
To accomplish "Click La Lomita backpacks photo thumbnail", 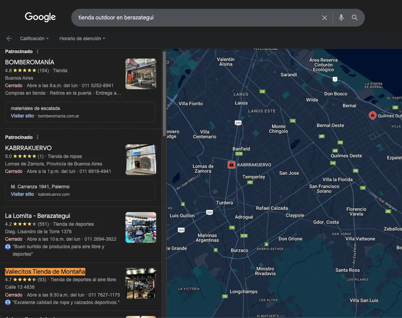I will [141, 227].
